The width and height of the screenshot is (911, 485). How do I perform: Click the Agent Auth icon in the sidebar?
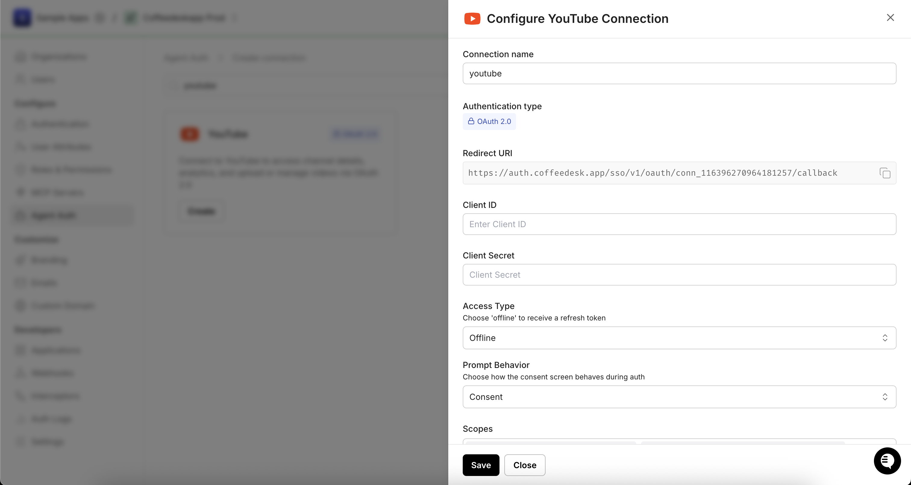20,215
